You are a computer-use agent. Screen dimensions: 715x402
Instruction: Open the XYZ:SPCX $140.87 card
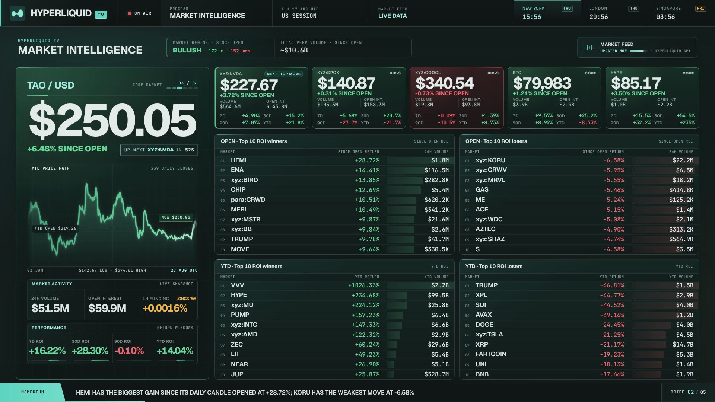[359, 98]
